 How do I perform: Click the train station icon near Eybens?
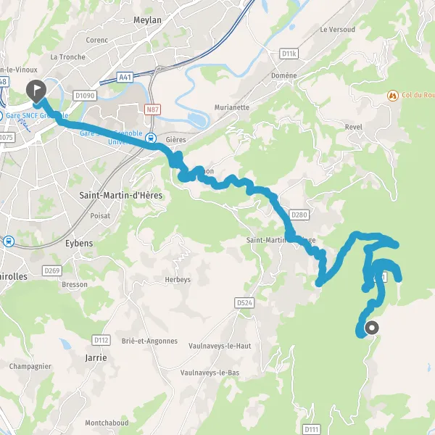coord(9,241)
